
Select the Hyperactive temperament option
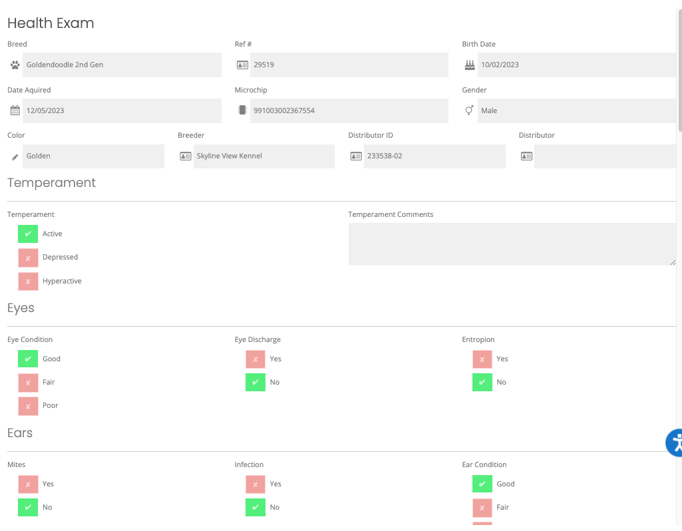[28, 281]
